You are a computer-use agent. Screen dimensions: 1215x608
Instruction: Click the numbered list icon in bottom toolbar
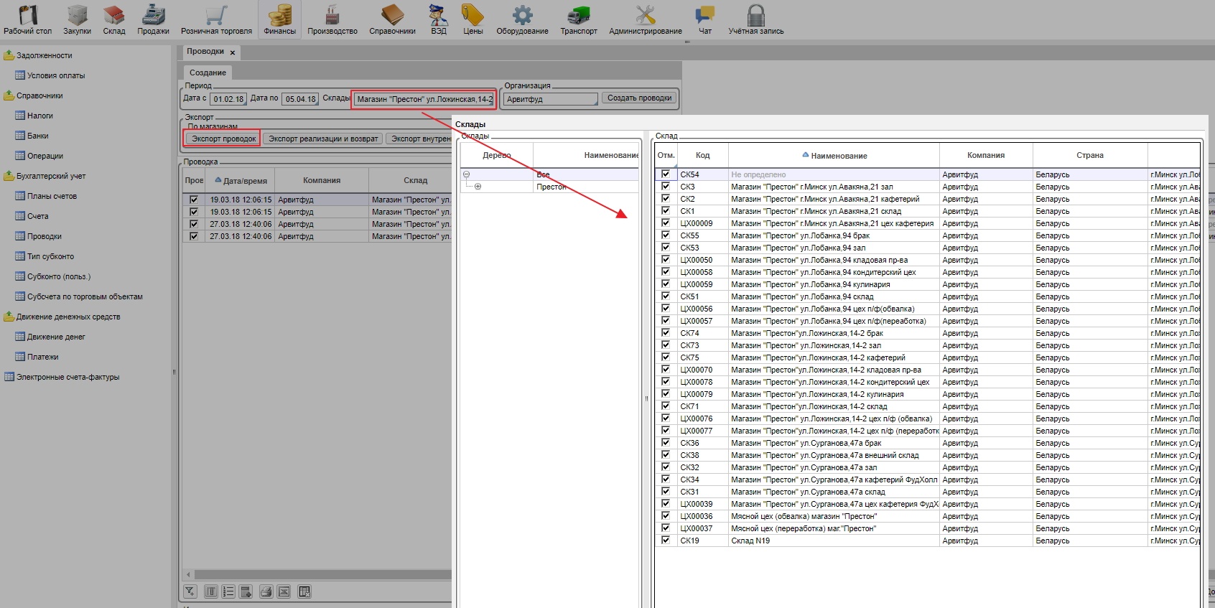pos(228,591)
